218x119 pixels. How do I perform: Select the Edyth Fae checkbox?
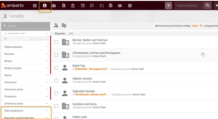point(56,68)
